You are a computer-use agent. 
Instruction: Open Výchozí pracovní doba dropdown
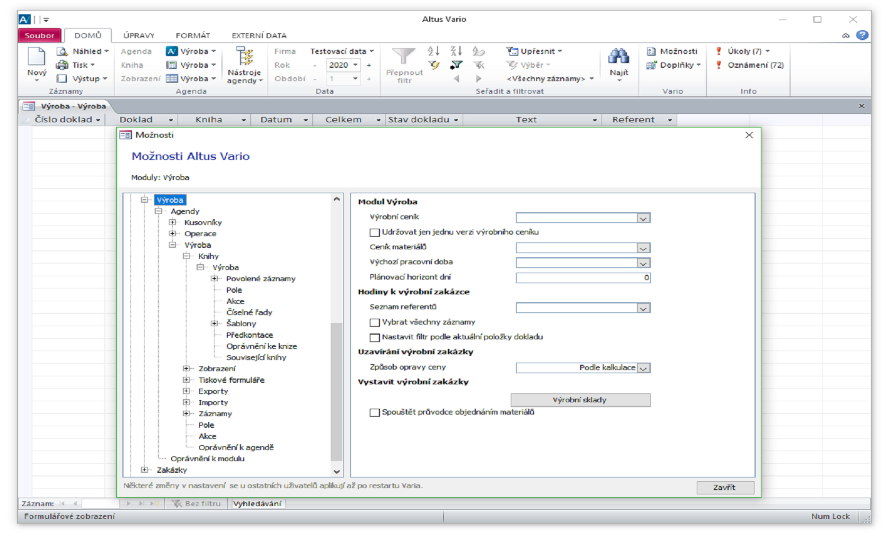pos(643,263)
